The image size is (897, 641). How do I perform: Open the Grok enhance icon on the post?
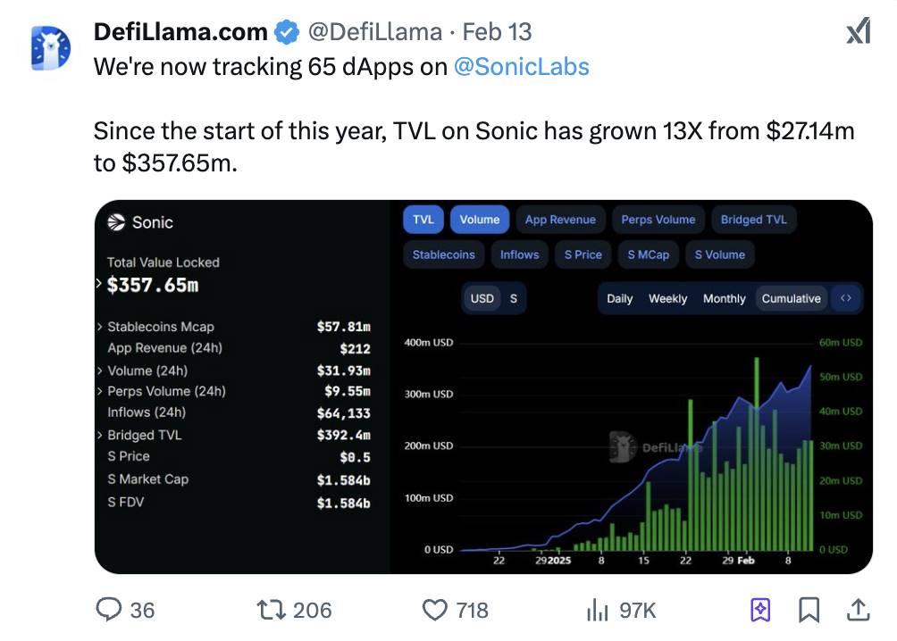[761, 610]
